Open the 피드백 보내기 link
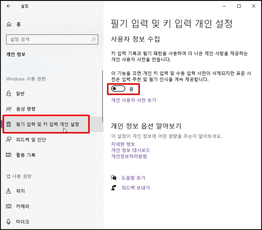262x230 pixels. [135, 187]
